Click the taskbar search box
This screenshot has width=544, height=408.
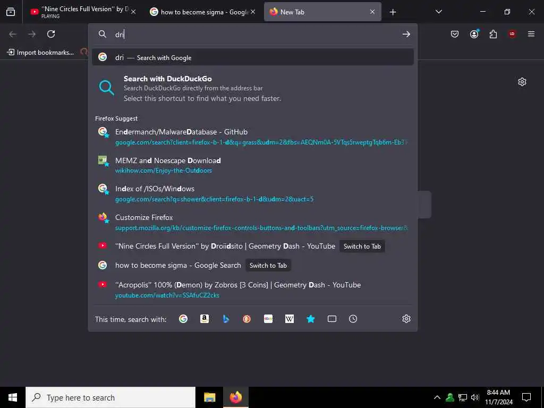click(110, 397)
